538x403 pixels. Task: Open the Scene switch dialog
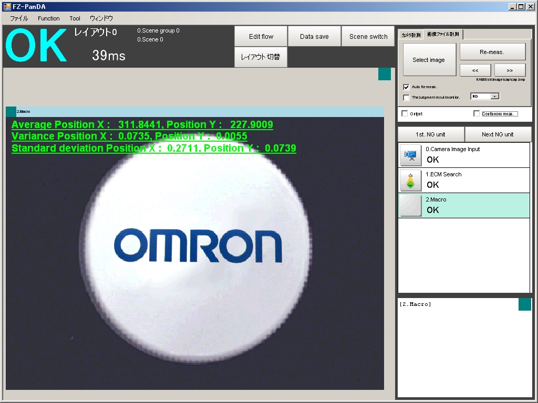tap(368, 36)
